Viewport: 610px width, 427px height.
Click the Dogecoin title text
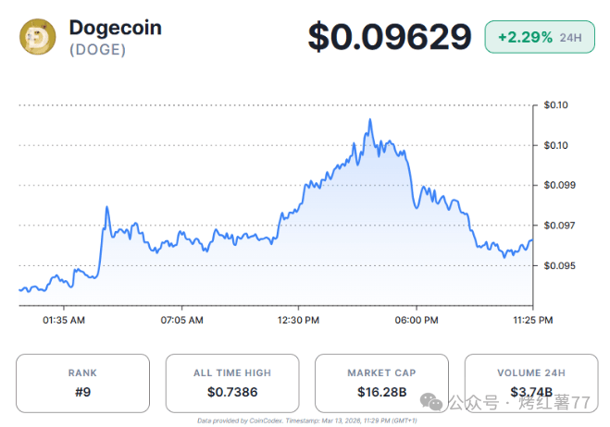click(115, 28)
